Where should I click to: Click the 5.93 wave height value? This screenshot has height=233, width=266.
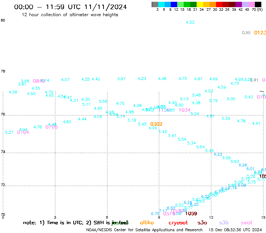[235, 161]
